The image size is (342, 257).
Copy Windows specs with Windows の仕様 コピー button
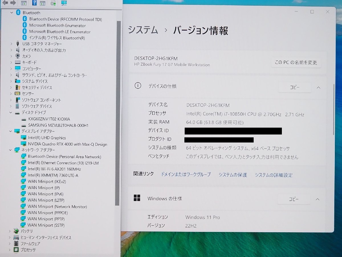tap(294, 199)
